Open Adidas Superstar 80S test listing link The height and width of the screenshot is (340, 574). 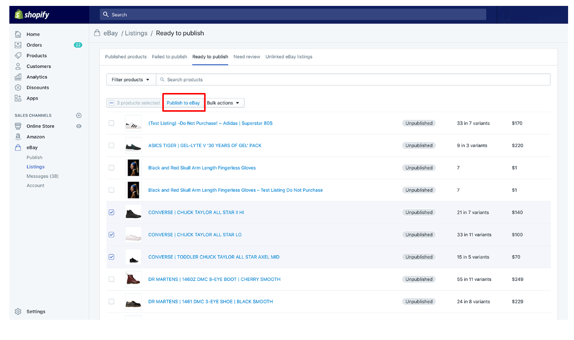pos(211,123)
